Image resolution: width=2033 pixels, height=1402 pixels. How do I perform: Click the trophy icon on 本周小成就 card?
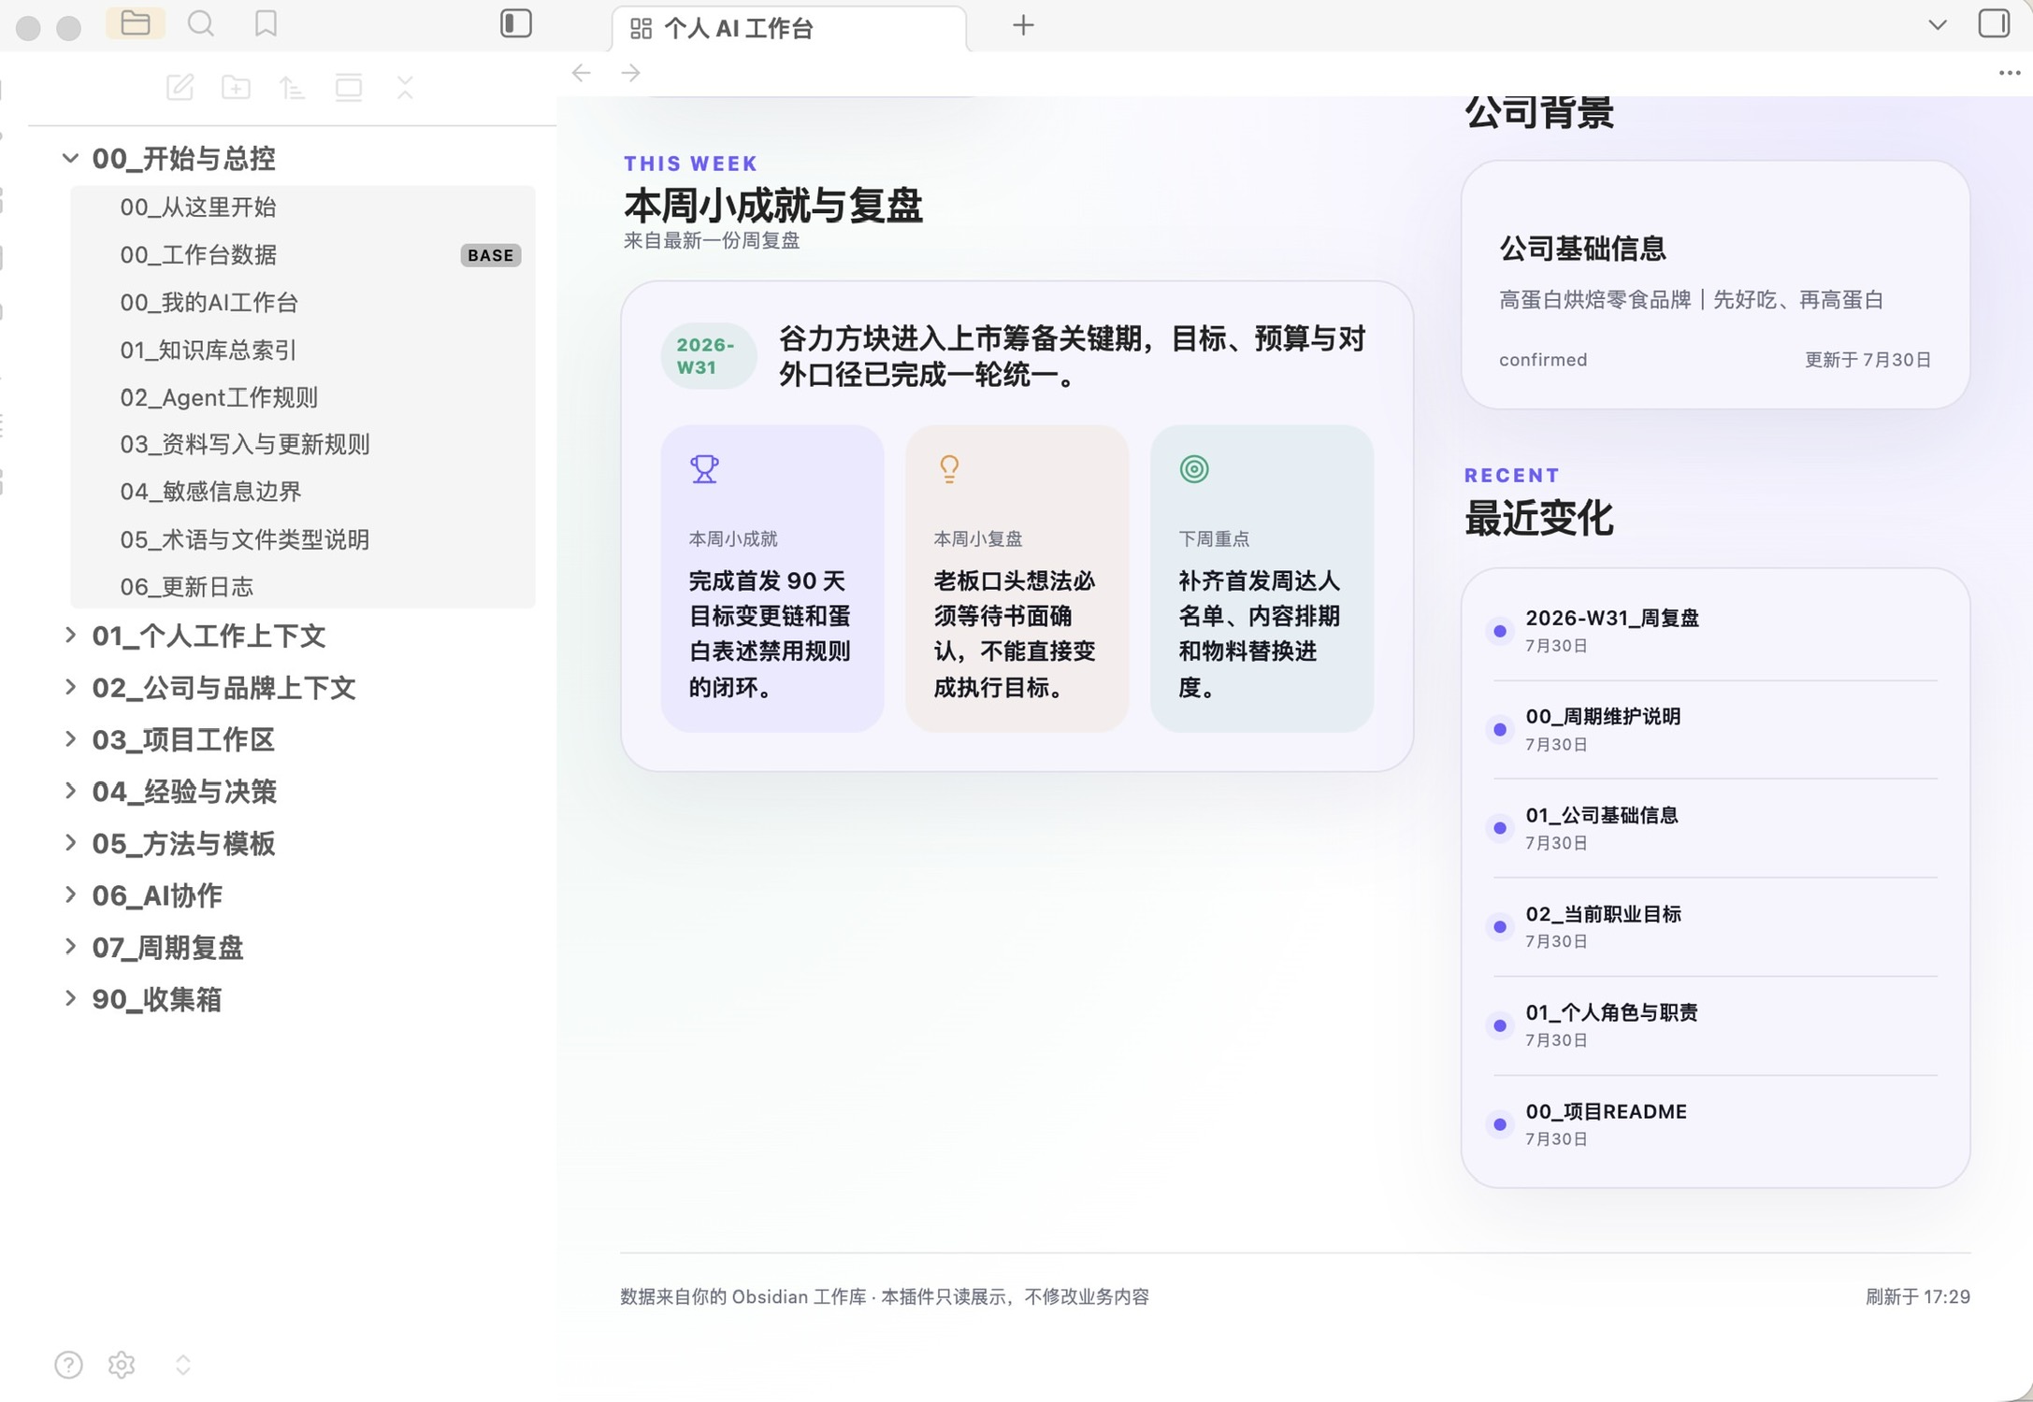pos(704,468)
